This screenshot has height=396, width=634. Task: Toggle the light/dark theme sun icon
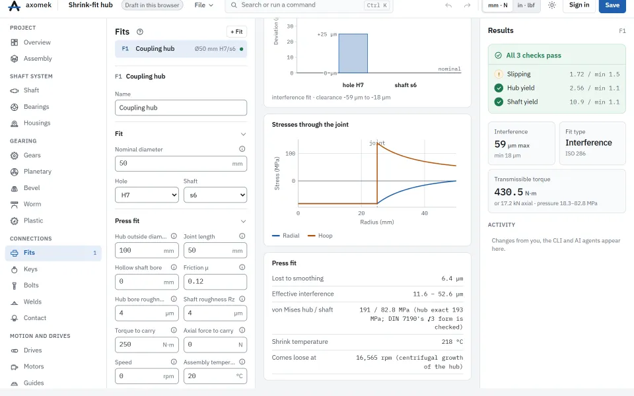(552, 5)
